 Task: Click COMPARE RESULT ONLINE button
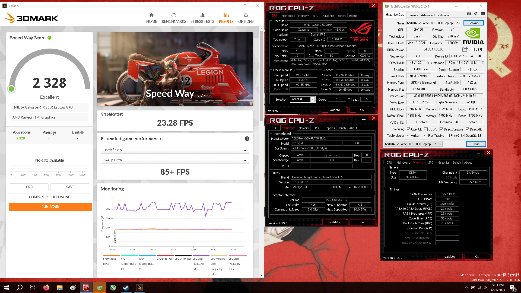49,197
